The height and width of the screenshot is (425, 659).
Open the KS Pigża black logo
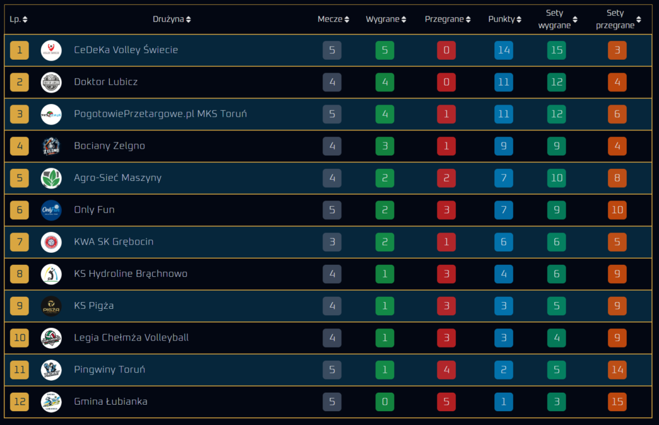[x=51, y=306]
